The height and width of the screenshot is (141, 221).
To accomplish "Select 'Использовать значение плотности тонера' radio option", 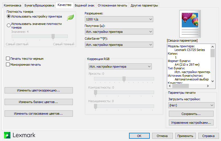I will [x=9, y=25].
